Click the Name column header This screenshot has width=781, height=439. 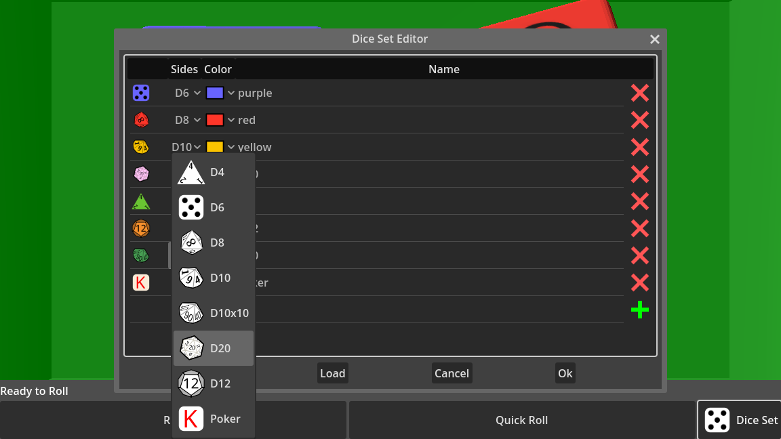(444, 69)
